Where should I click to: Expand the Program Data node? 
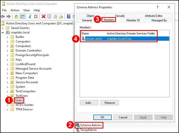tap(7, 78)
